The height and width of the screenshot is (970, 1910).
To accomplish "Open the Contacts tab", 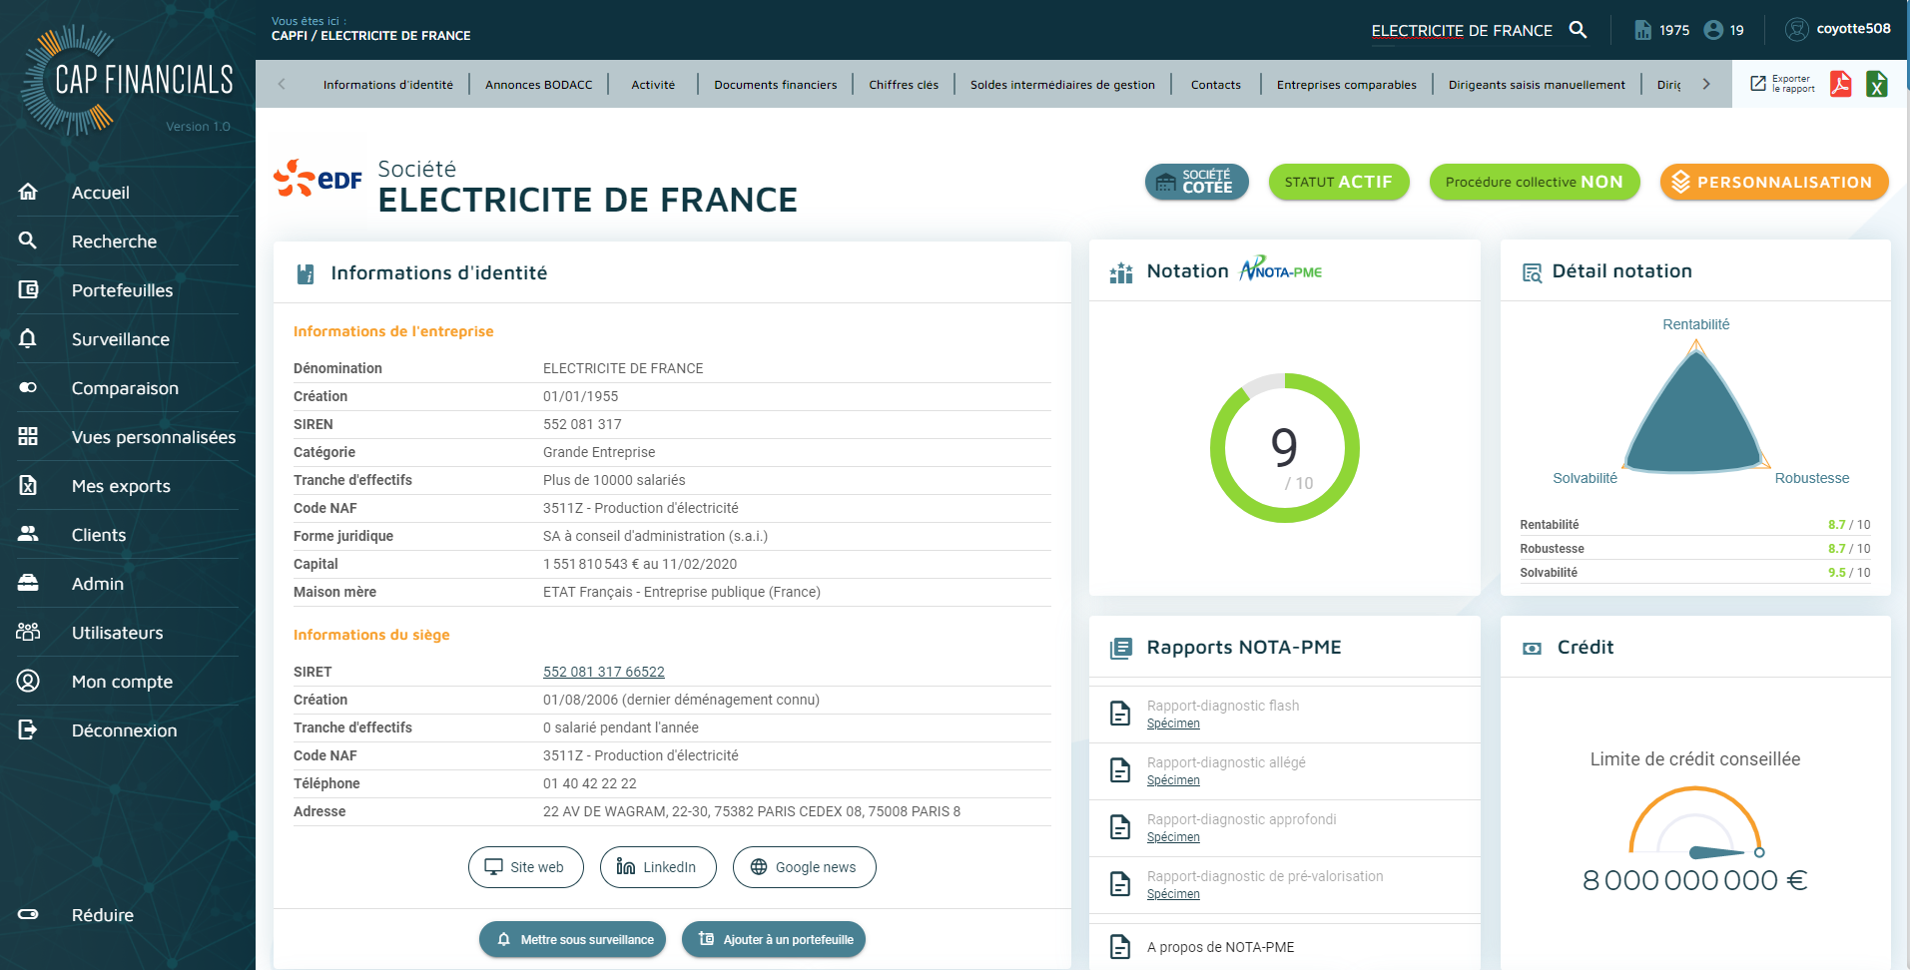I will (1216, 85).
